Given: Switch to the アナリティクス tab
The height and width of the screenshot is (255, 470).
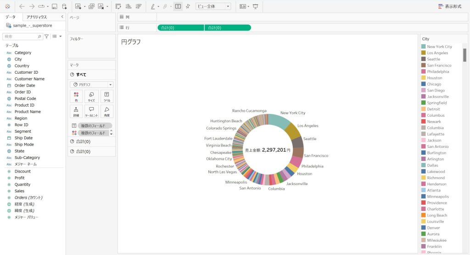Looking at the screenshot, I should click(37, 17).
